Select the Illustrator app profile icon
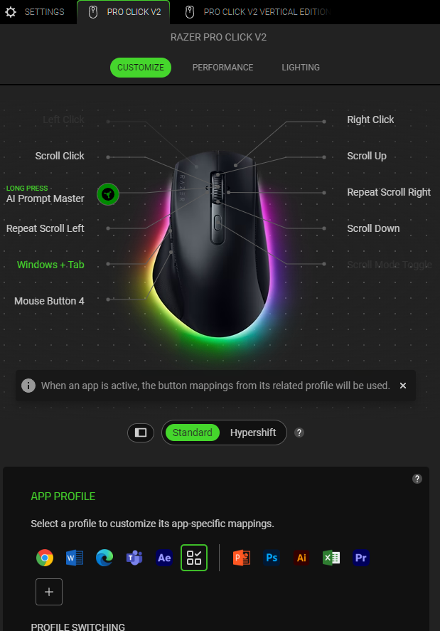 [x=301, y=558]
